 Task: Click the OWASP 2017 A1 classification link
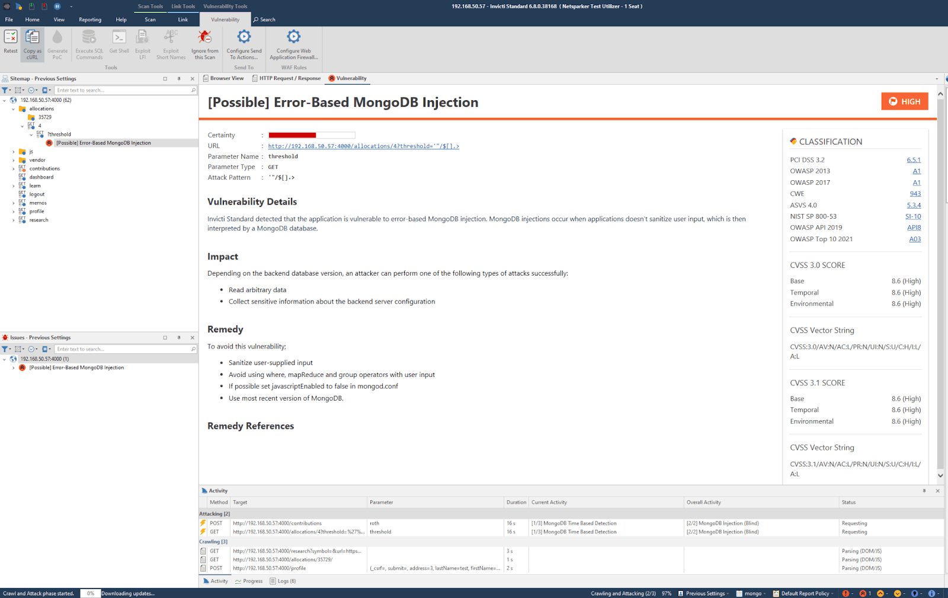pos(917,182)
